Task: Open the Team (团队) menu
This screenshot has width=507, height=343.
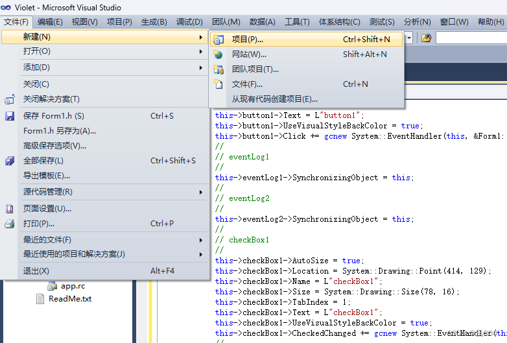Action: 226,22
